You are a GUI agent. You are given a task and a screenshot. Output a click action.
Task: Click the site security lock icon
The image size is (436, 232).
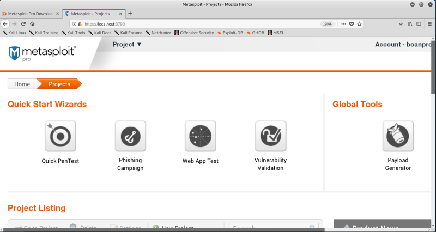(x=80, y=24)
